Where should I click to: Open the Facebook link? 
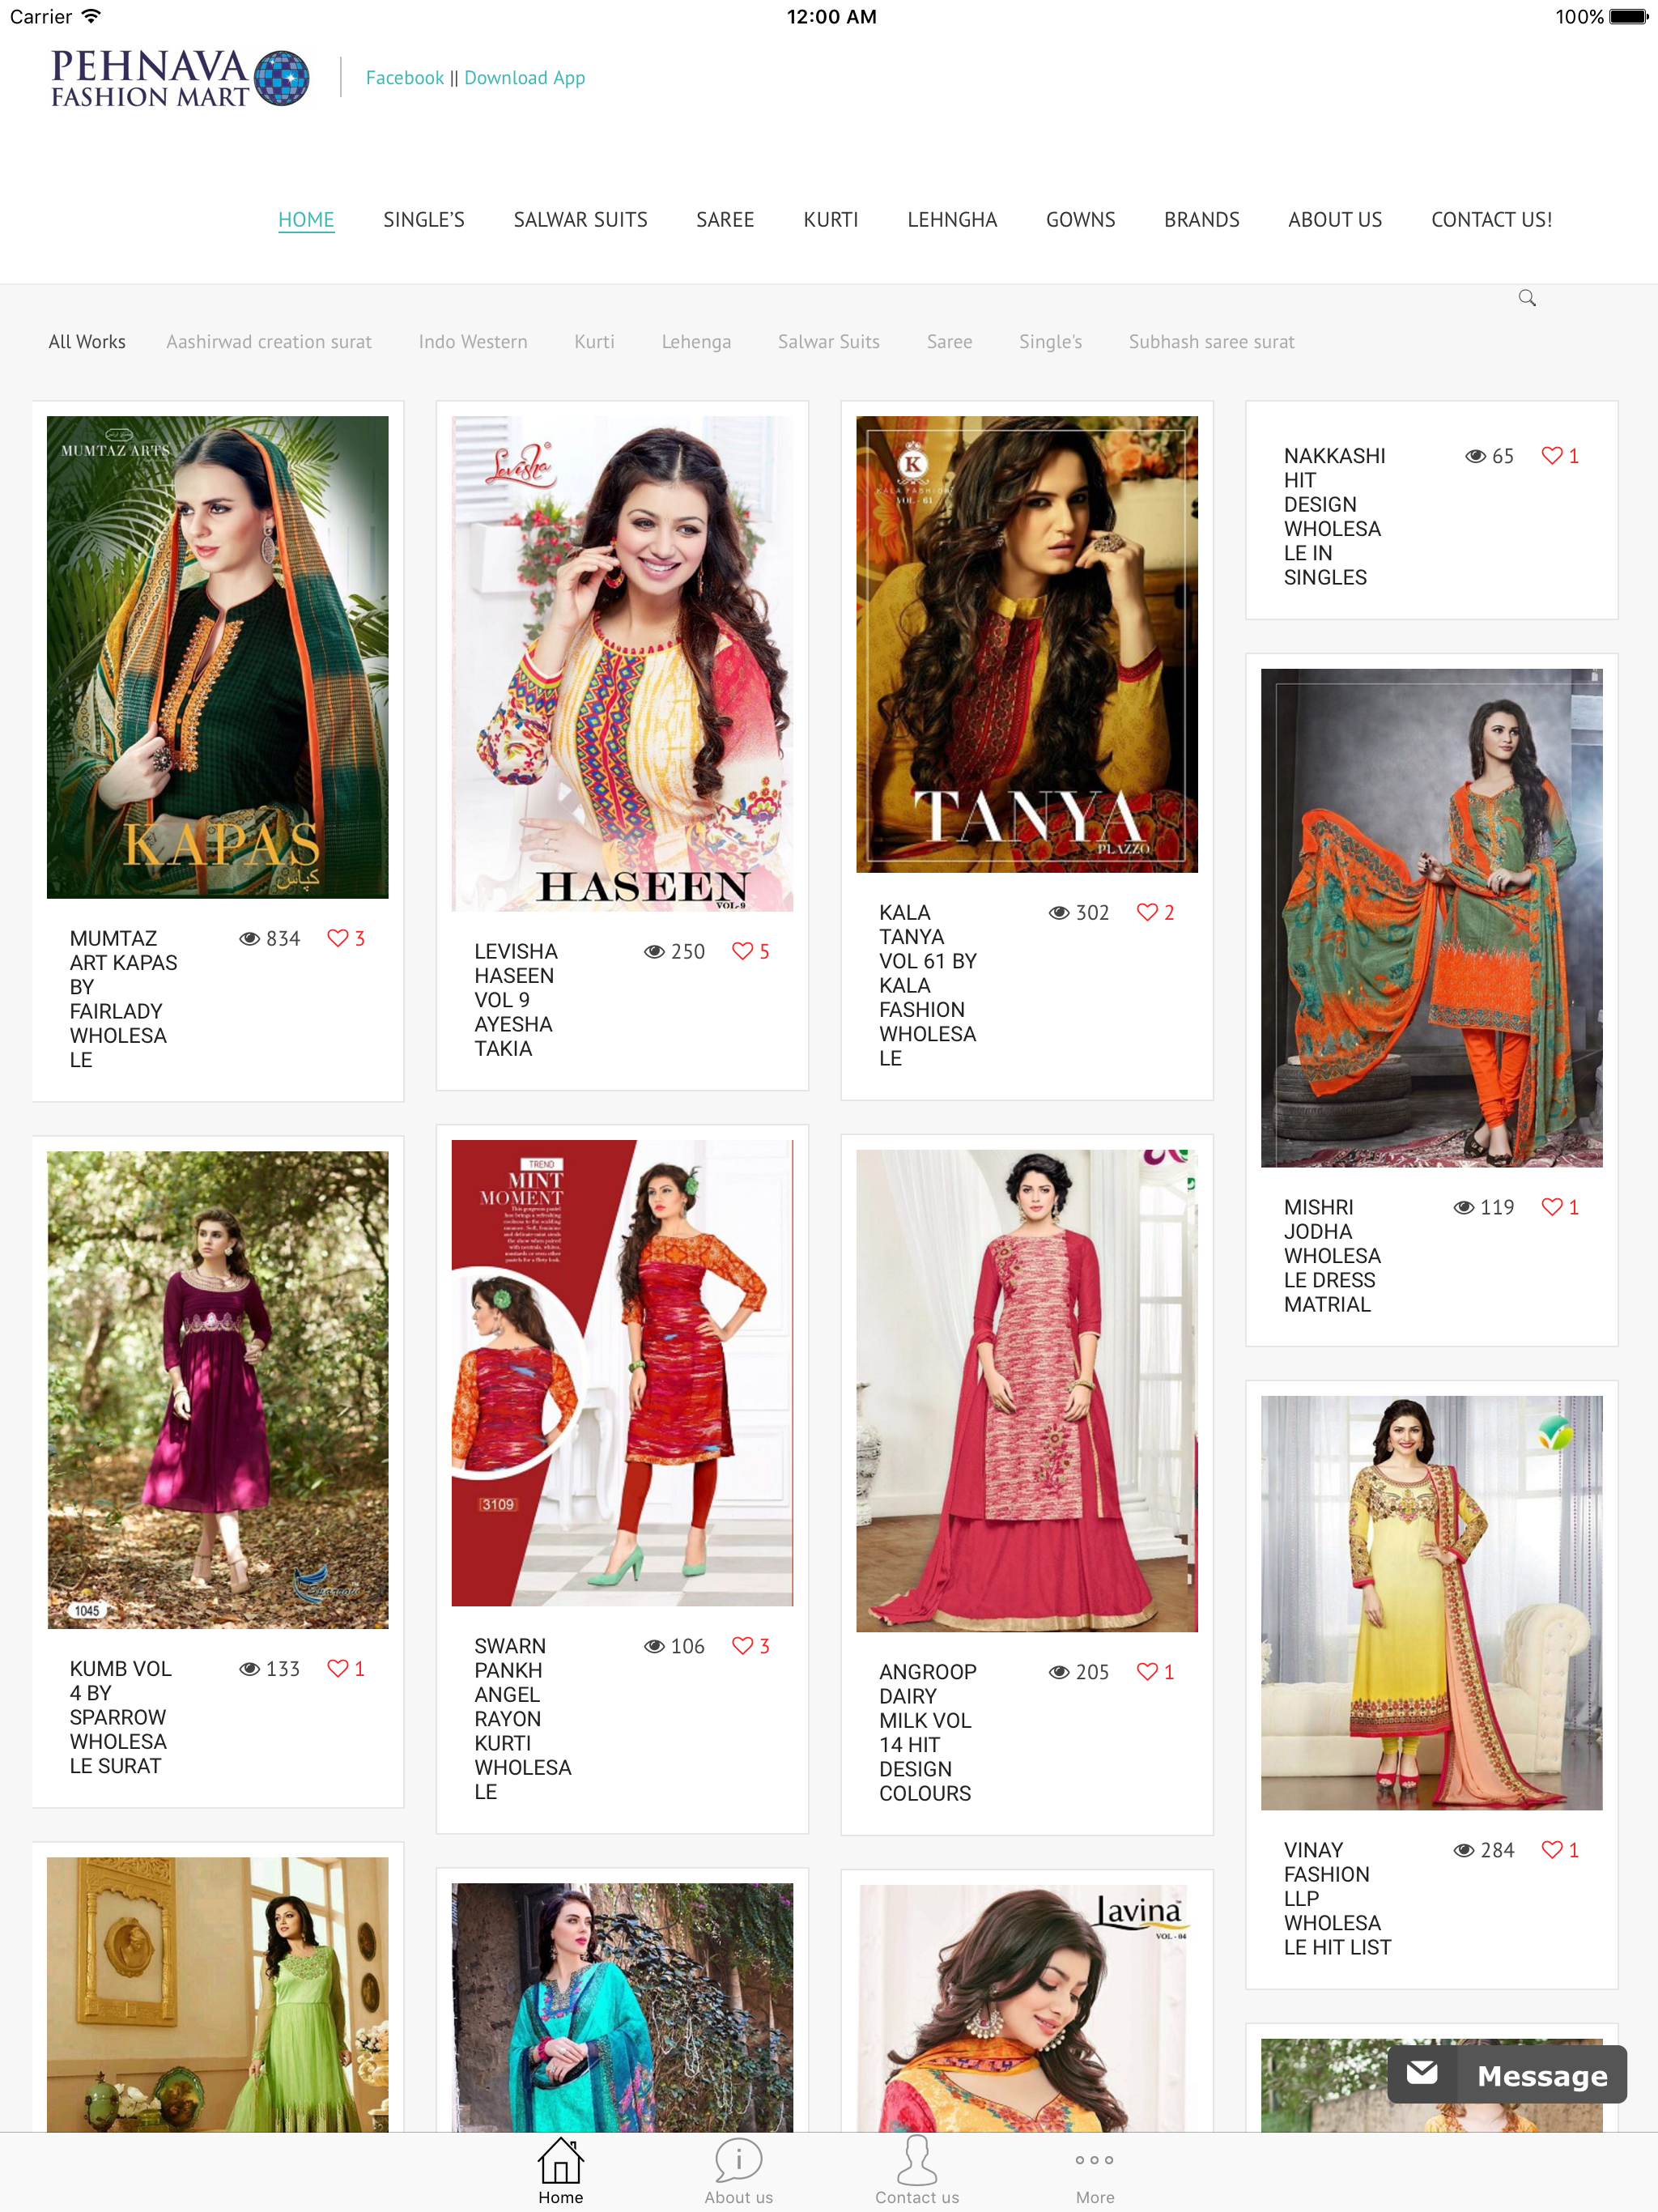[404, 78]
